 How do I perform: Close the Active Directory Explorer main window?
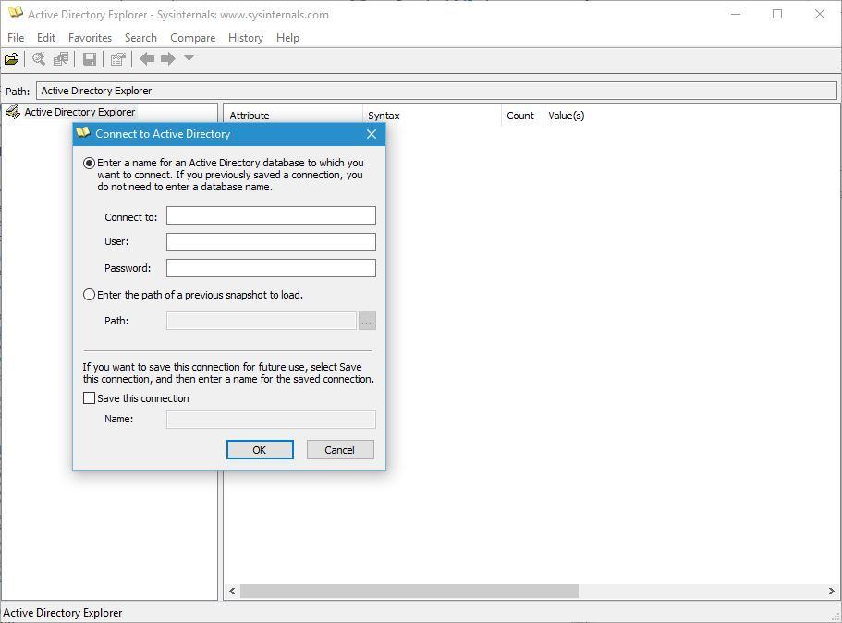820,14
